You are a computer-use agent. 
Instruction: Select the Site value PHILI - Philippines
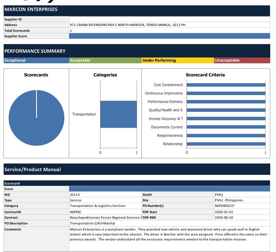[x=229, y=200]
